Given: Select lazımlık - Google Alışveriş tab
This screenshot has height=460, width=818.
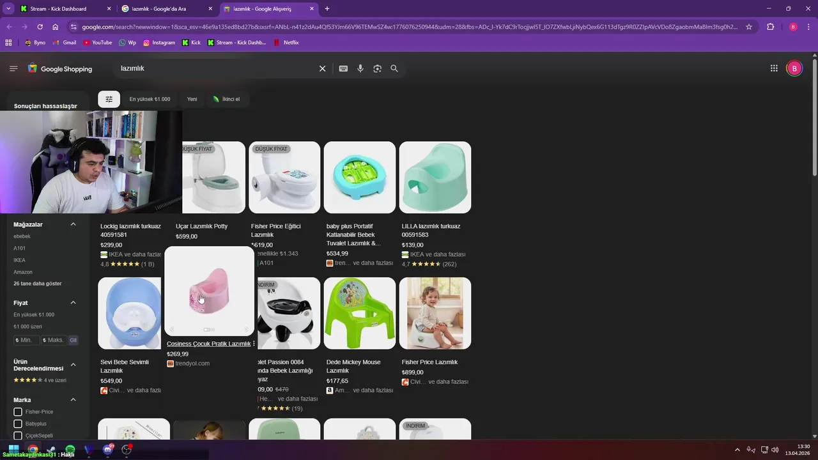Looking at the screenshot, I should click(x=269, y=9).
